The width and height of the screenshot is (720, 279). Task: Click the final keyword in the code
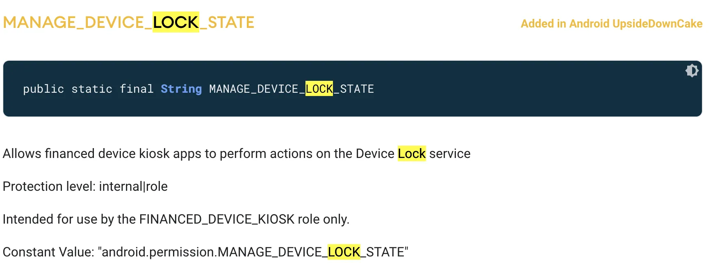[137, 89]
